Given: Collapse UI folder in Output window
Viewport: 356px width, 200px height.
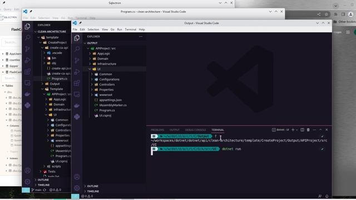Looking at the screenshot, I should (x=99, y=69).
